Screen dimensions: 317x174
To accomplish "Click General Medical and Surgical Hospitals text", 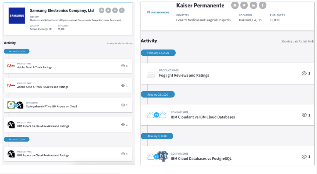I will [x=203, y=20].
